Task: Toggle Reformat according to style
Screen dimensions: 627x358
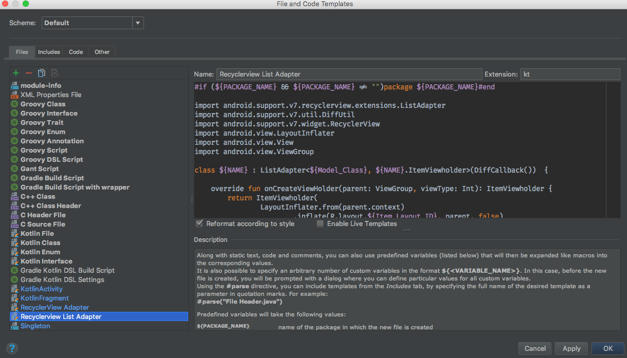Action: (x=200, y=223)
